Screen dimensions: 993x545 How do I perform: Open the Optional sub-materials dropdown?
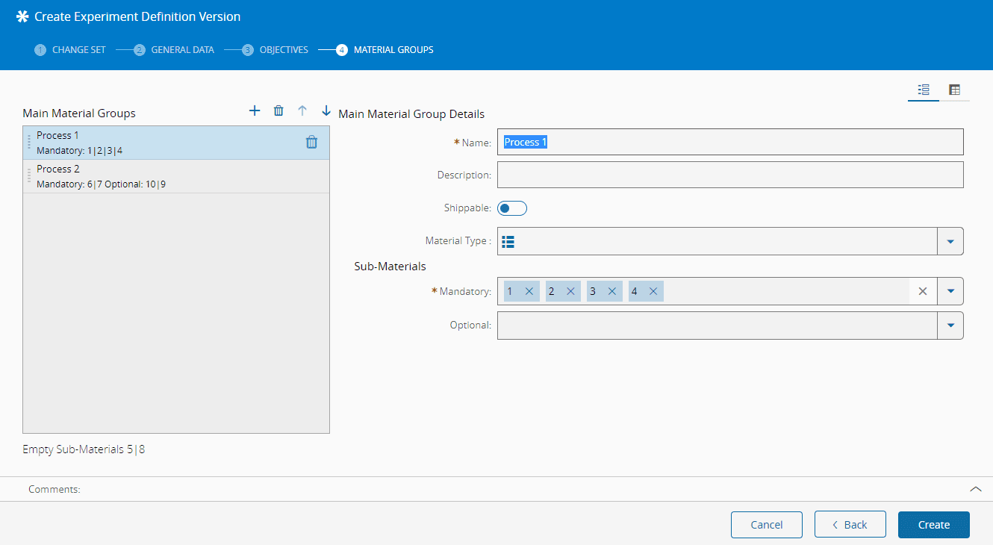[x=950, y=326]
